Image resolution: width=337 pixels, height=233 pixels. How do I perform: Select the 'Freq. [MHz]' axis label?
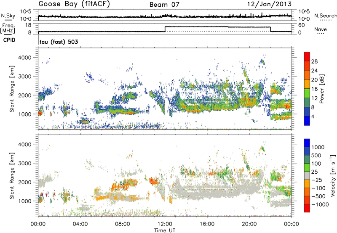(8, 28)
